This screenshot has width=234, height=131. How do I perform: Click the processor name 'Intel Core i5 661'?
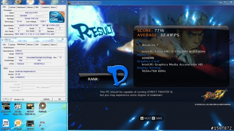31,13
